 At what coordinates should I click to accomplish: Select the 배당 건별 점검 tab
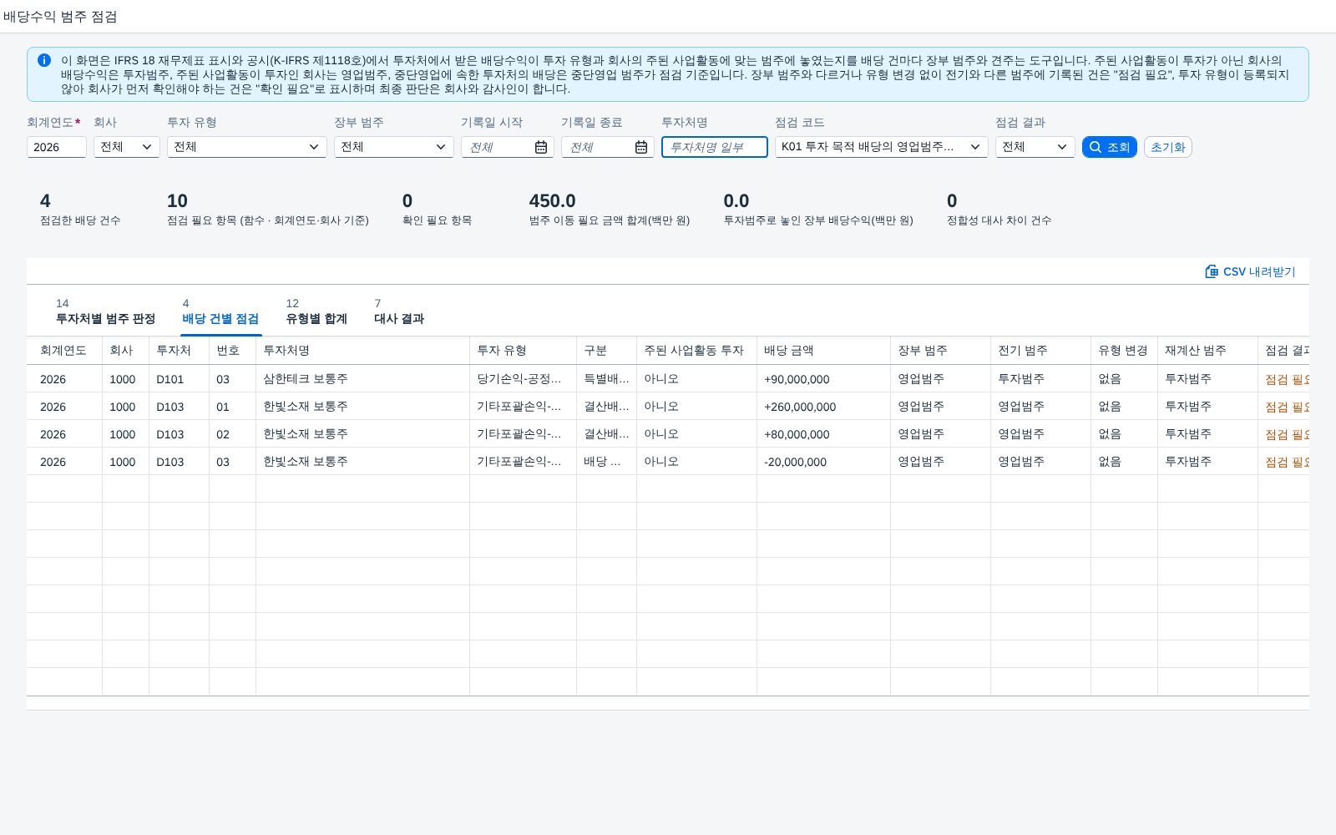click(220, 311)
